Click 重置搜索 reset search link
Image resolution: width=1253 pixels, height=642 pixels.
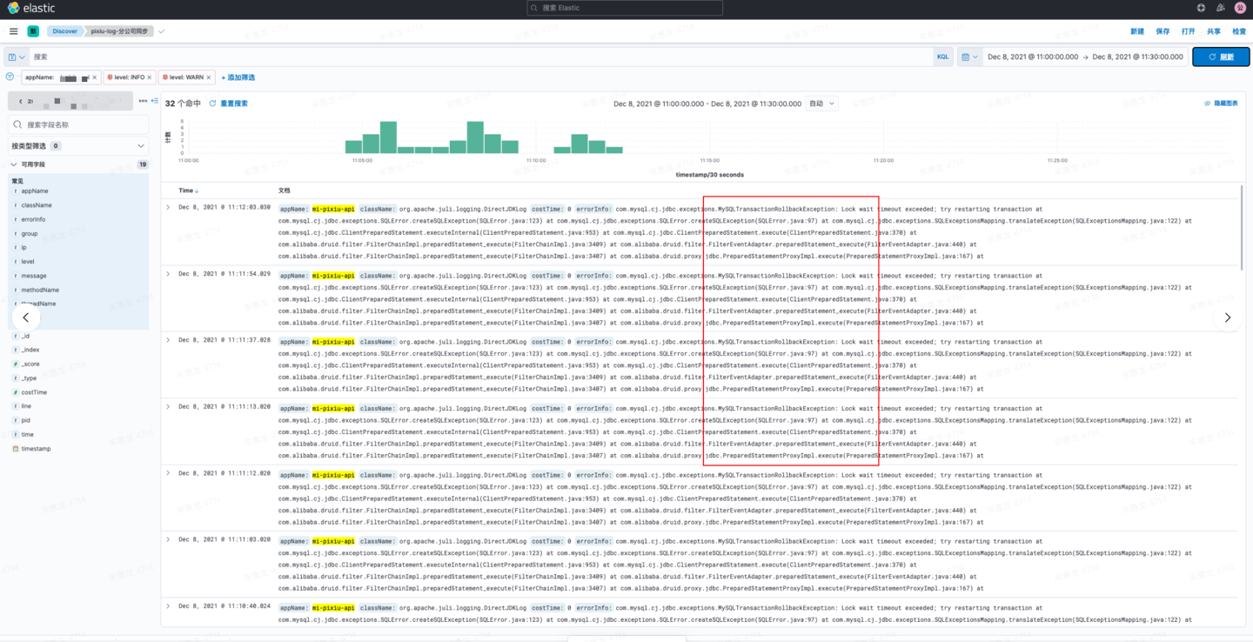click(x=234, y=104)
